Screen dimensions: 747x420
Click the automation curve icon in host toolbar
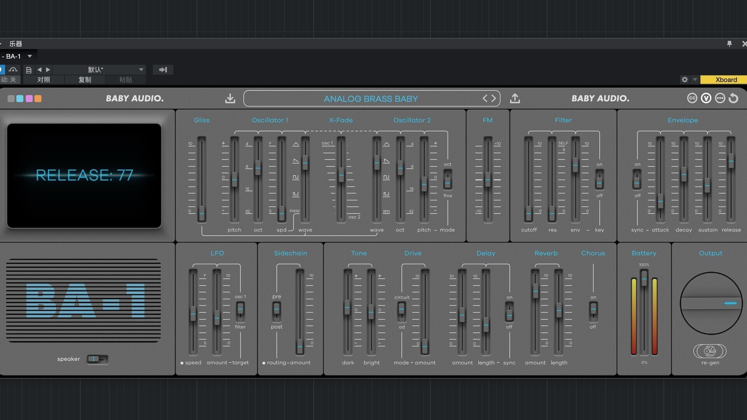13,70
